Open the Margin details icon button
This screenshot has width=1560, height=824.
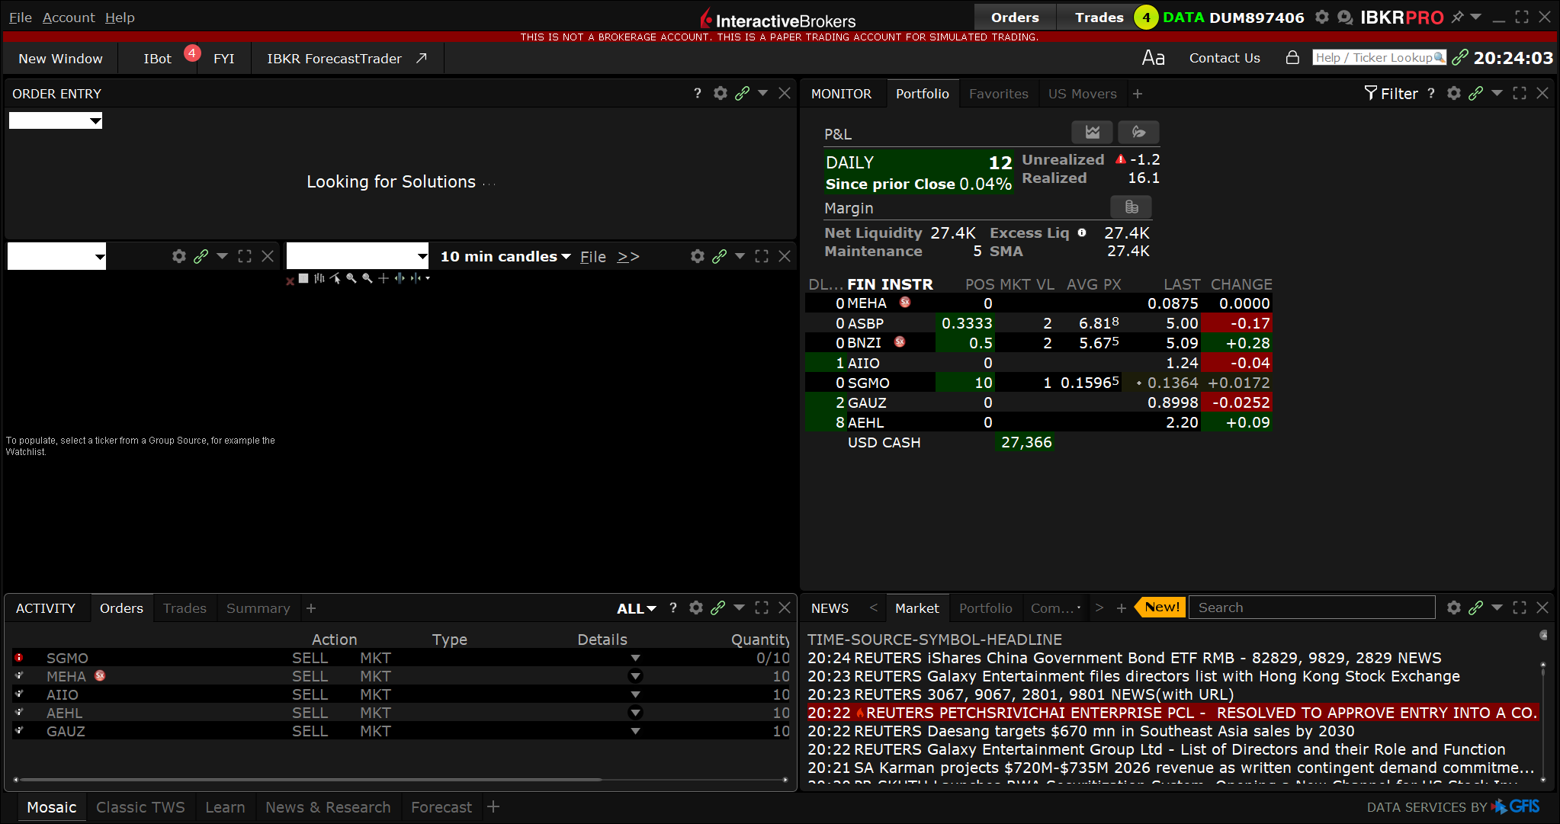(1131, 207)
